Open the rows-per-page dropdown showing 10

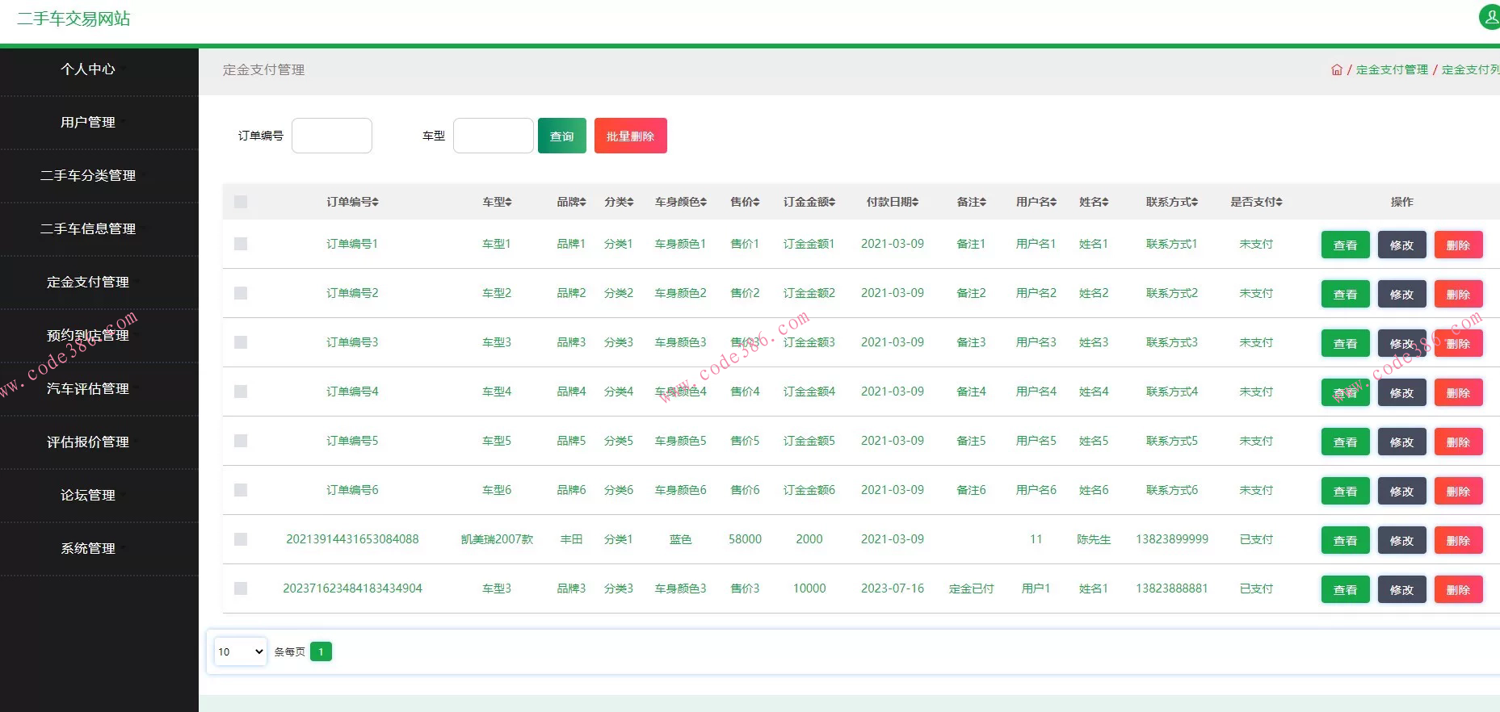(x=241, y=651)
